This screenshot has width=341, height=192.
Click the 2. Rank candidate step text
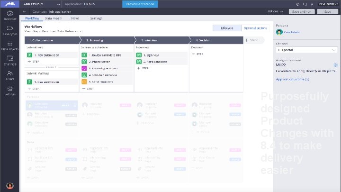click(155, 62)
